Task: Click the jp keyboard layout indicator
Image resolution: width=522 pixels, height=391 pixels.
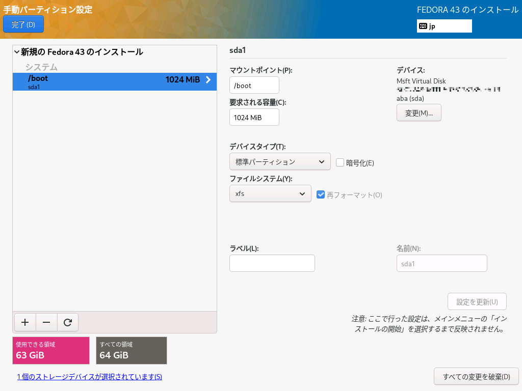Action: (x=444, y=26)
